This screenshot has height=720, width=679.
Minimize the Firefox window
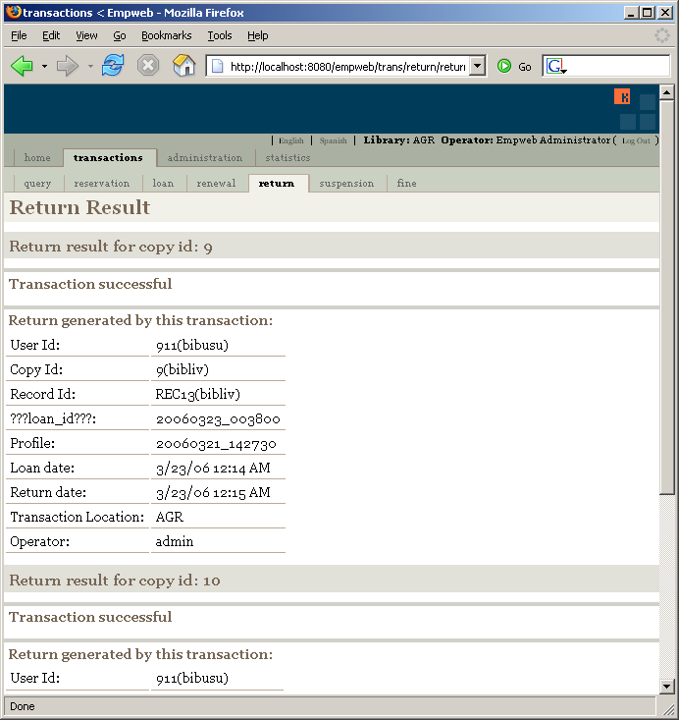631,13
